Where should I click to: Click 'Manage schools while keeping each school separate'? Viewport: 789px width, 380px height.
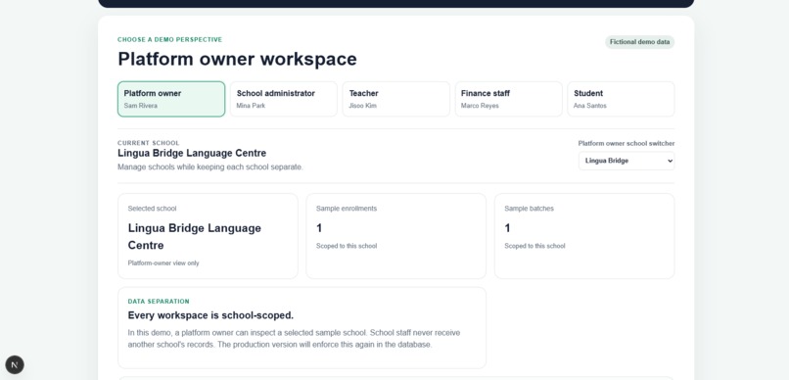210,167
